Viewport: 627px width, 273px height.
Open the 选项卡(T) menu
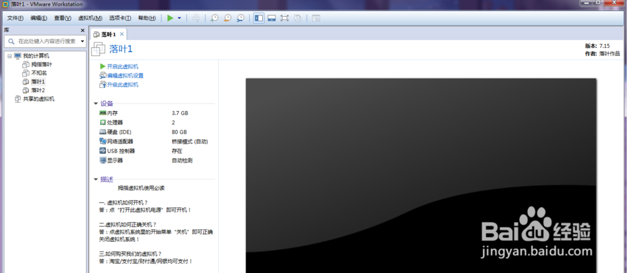coord(120,18)
